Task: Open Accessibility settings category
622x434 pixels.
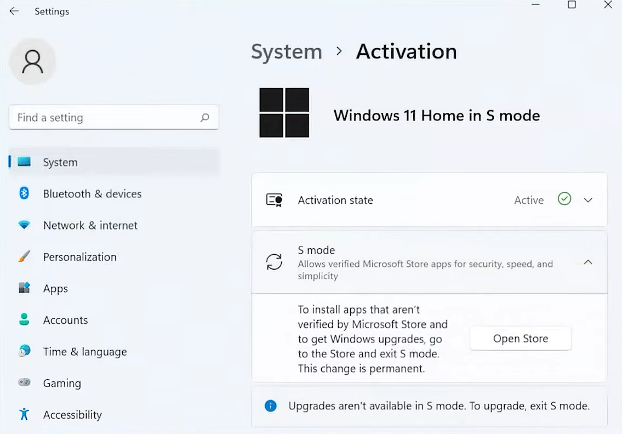Action: tap(114, 415)
